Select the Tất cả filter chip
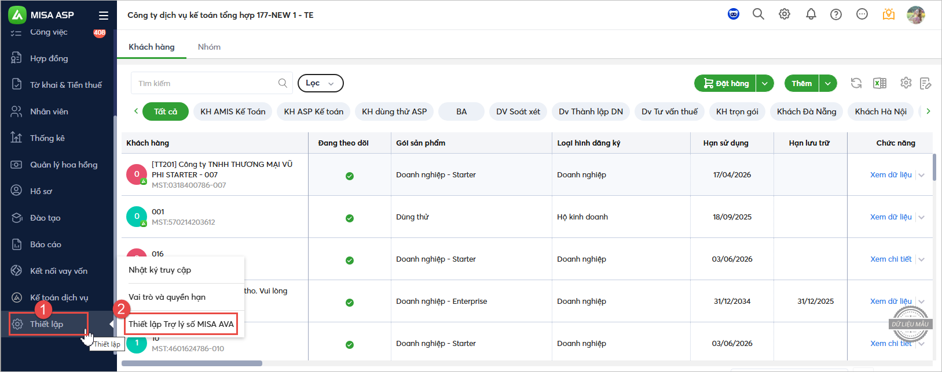Image resolution: width=942 pixels, height=372 pixels. [166, 111]
